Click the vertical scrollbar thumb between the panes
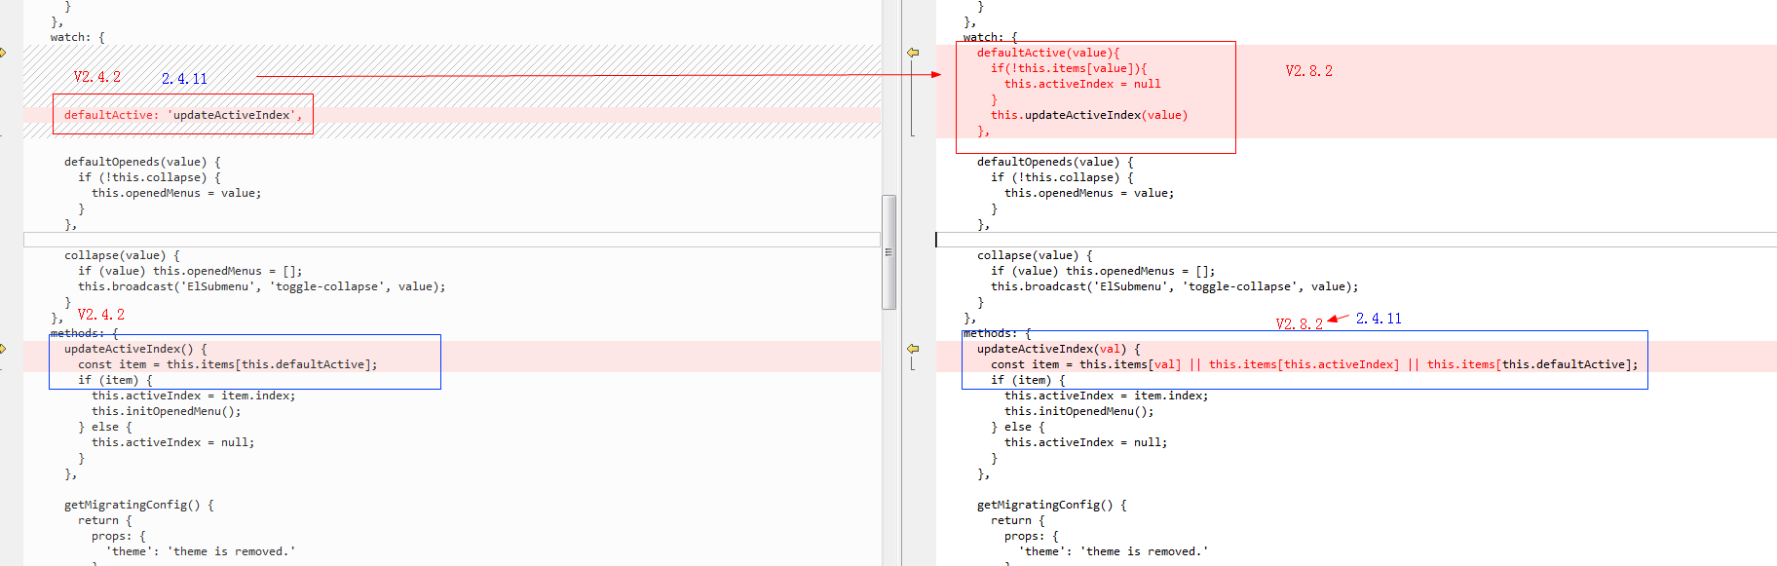The height and width of the screenshot is (566, 1777). [888, 252]
